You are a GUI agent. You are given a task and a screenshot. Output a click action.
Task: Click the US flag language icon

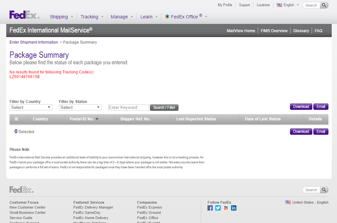tap(279, 5)
